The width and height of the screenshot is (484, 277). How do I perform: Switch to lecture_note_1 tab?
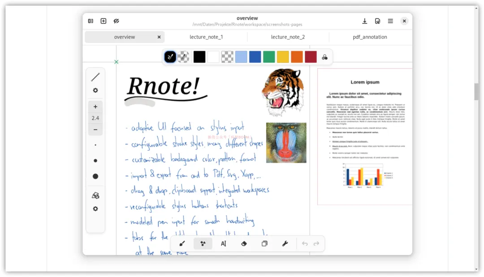206,37
